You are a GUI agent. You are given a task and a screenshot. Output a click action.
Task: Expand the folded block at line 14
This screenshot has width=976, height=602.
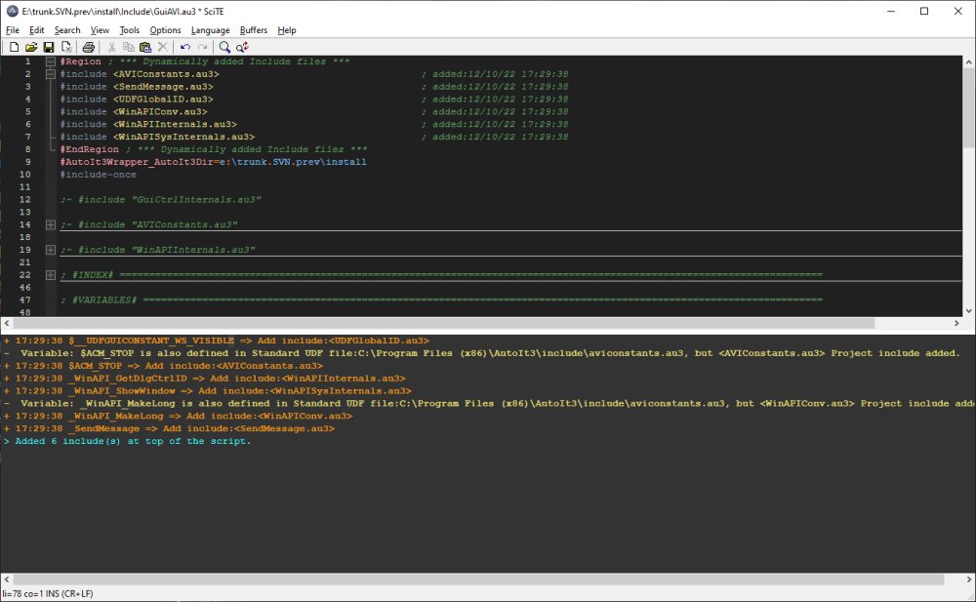point(51,224)
